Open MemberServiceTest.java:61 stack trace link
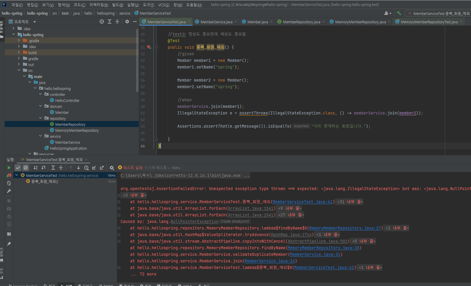471x286 pixels. pyautogui.click(x=302, y=202)
